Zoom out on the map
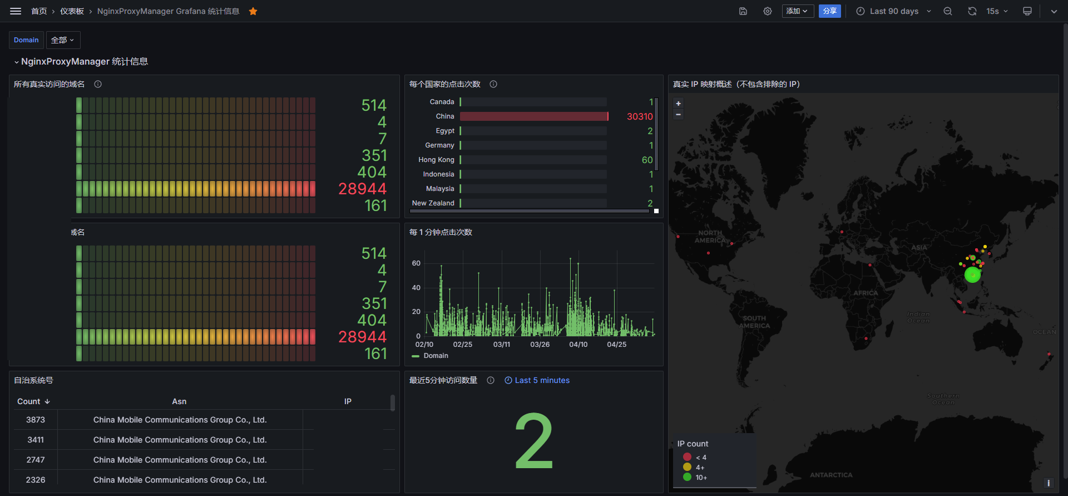The width and height of the screenshot is (1068, 496). [x=678, y=115]
